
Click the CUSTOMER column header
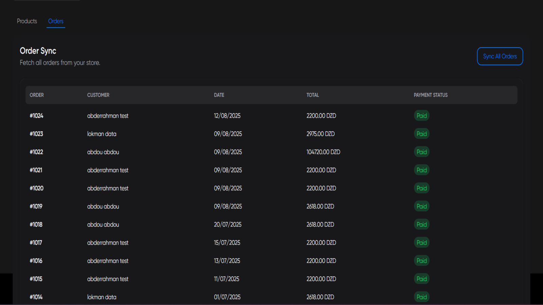pyautogui.click(x=98, y=95)
